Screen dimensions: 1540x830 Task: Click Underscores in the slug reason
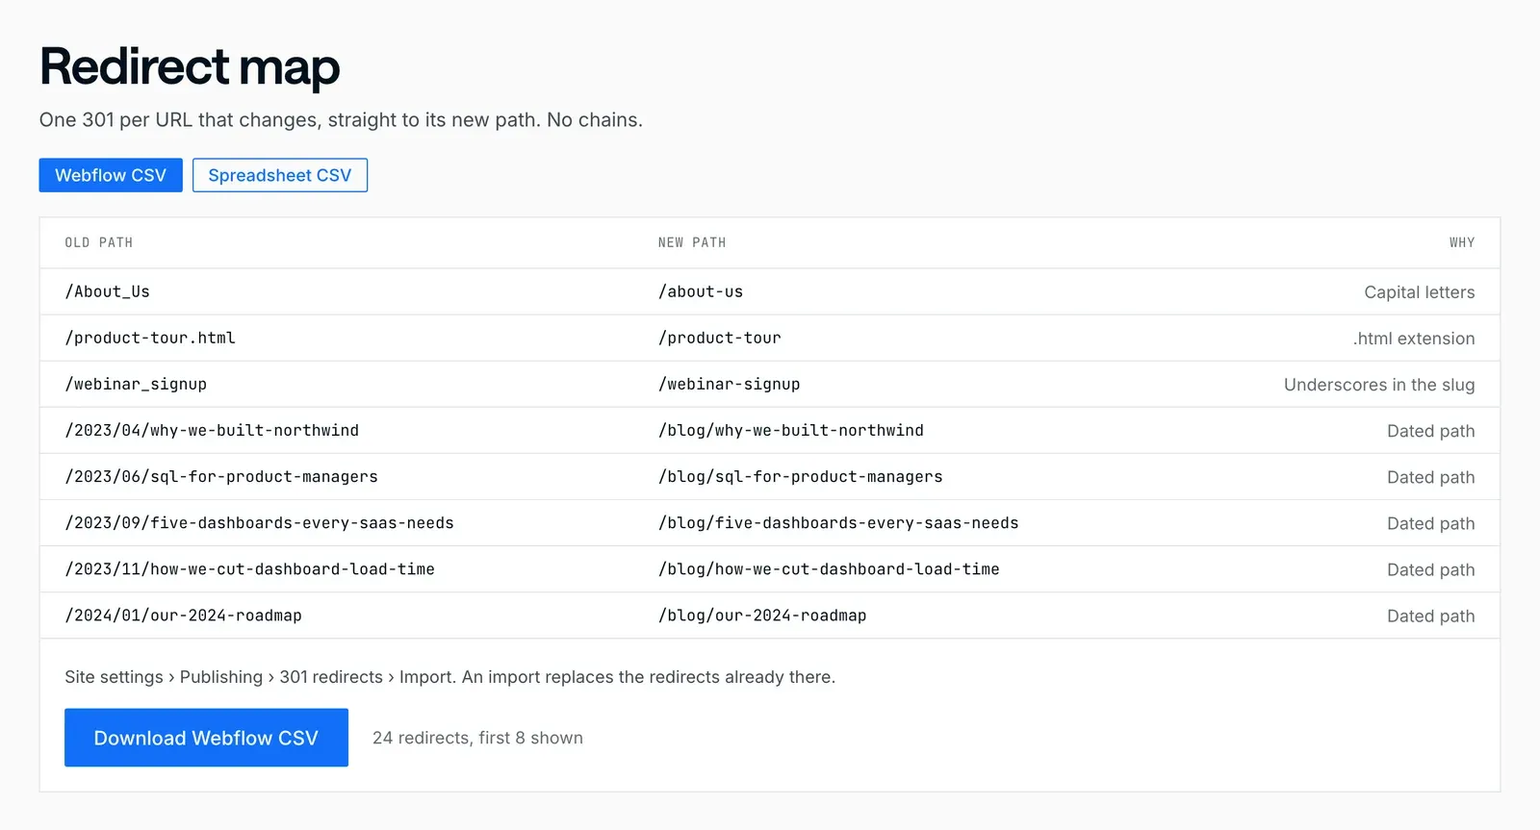[x=1379, y=385]
